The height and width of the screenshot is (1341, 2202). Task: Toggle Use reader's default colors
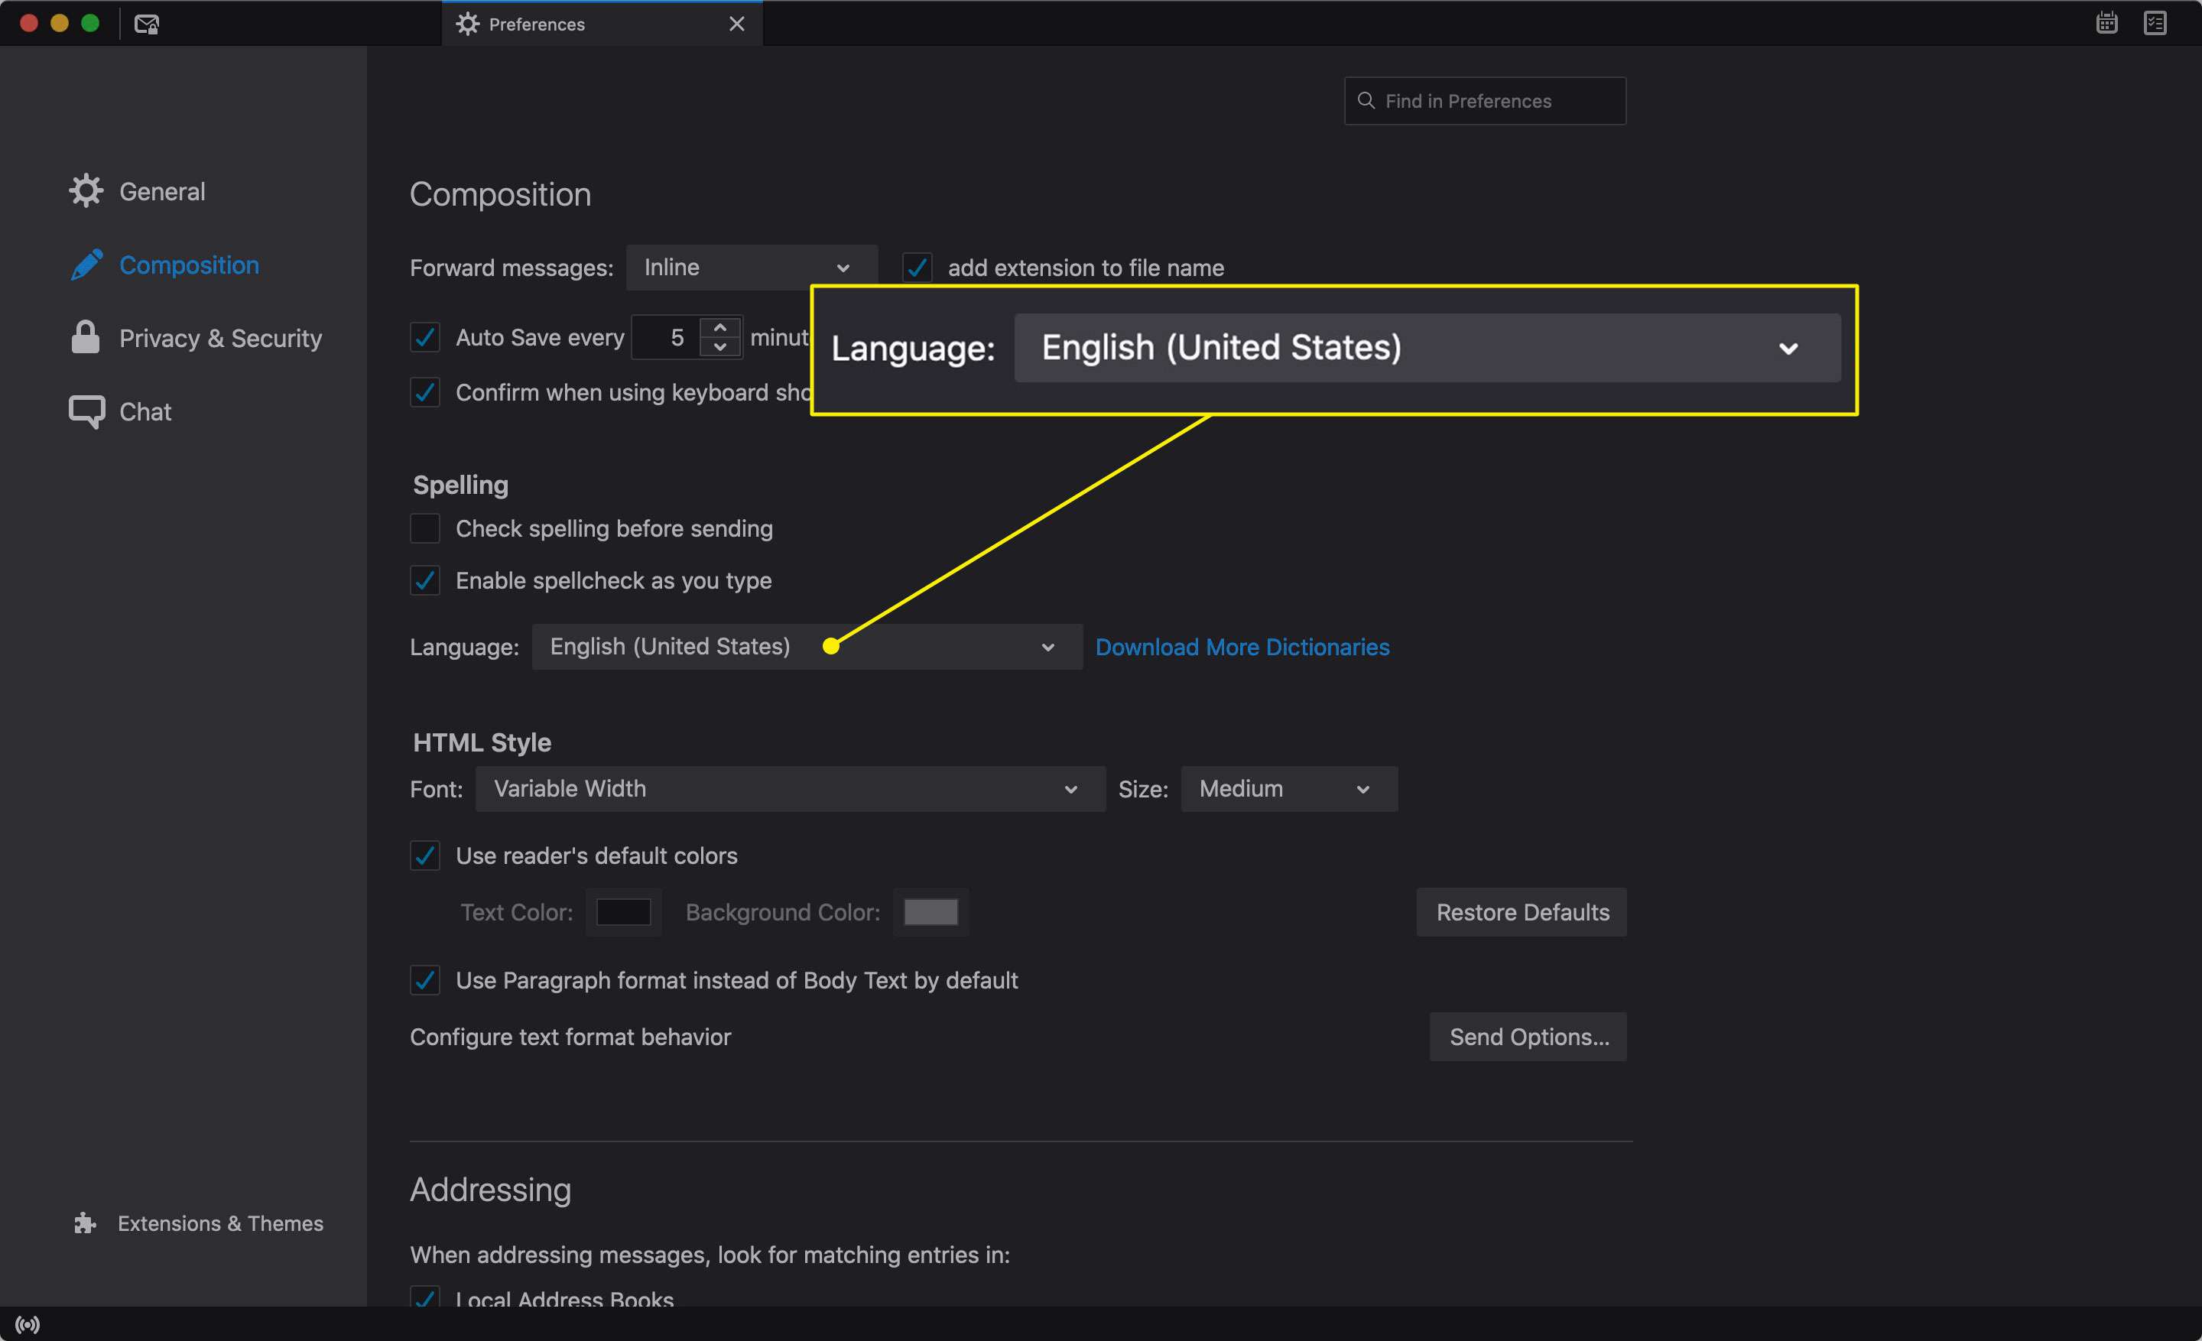coord(424,855)
